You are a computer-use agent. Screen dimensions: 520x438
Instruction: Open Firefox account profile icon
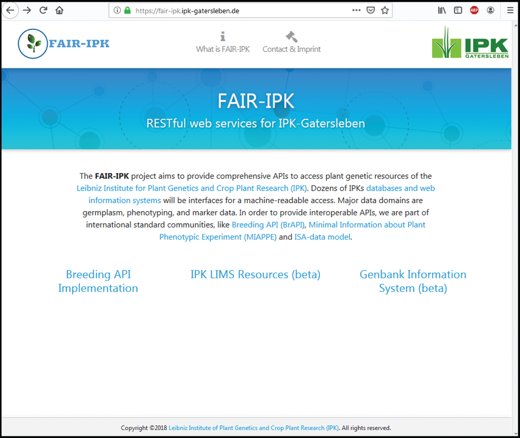pyautogui.click(x=490, y=10)
